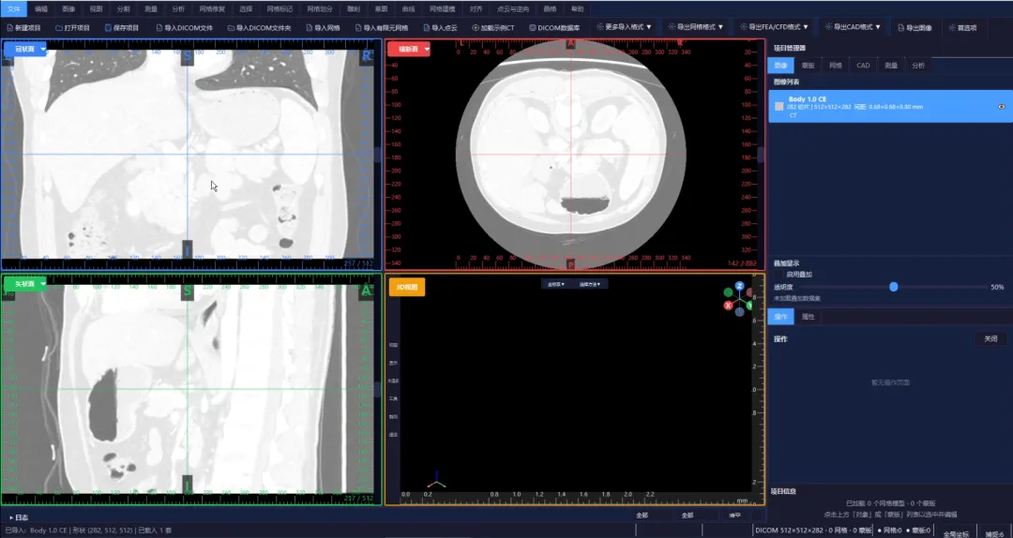Expand the 日志 log panel
1013x538 pixels.
pos(19,517)
